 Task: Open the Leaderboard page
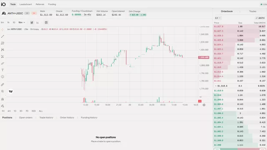(x=25, y=4)
